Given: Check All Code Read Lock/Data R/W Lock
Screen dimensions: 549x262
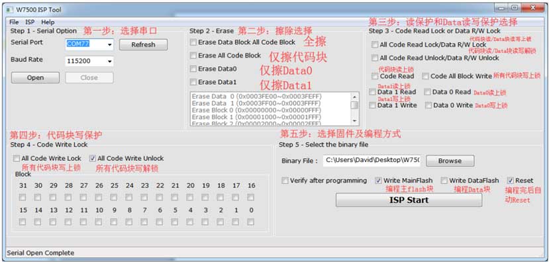Looking at the screenshot, I should (375, 45).
